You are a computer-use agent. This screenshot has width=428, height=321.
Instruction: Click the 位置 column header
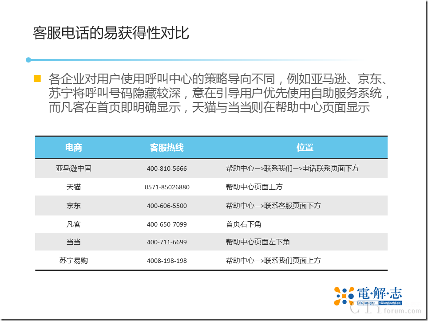coord(305,148)
